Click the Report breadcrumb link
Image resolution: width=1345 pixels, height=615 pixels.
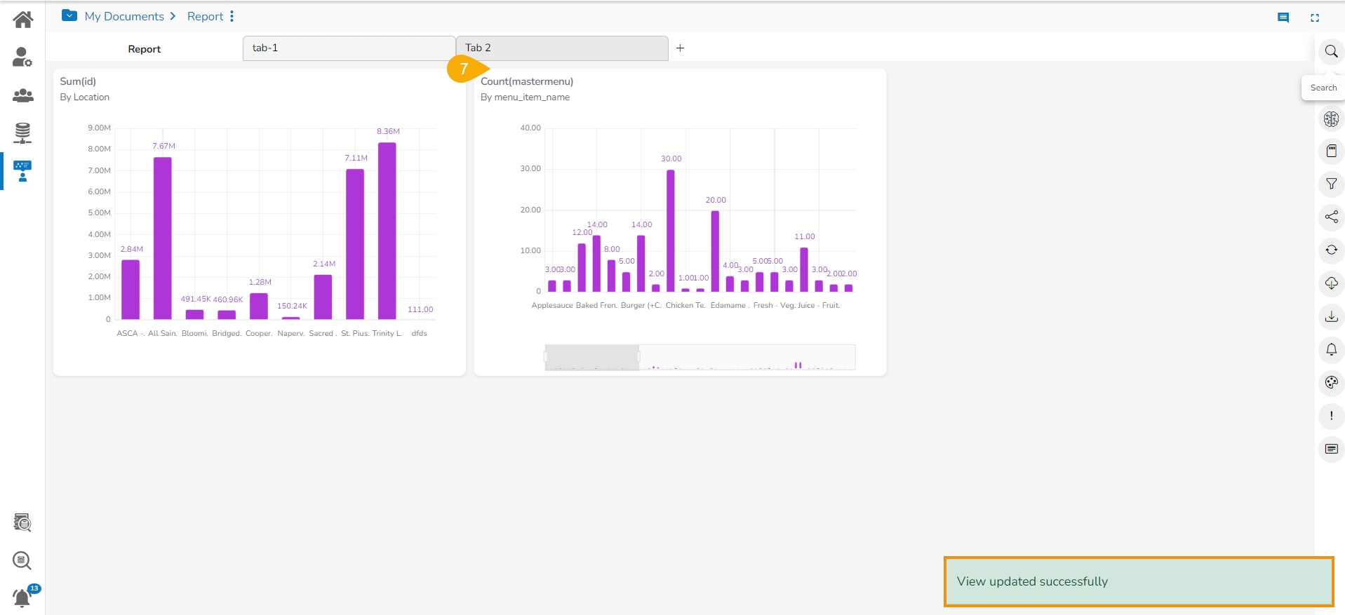[x=205, y=16]
